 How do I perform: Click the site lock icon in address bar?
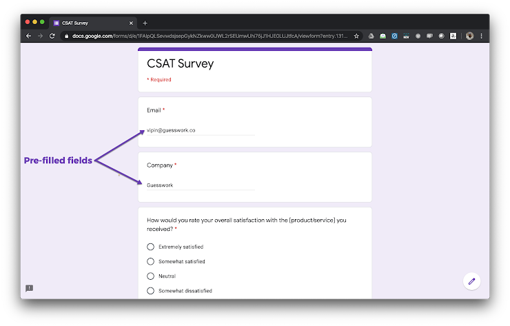point(67,36)
